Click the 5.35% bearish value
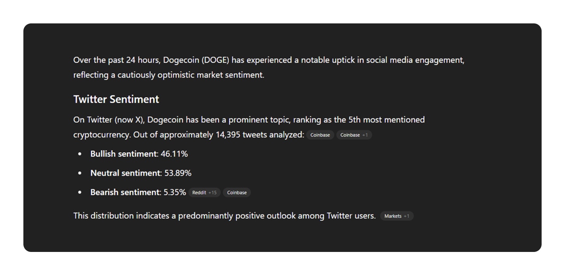565x273 pixels. click(175, 192)
